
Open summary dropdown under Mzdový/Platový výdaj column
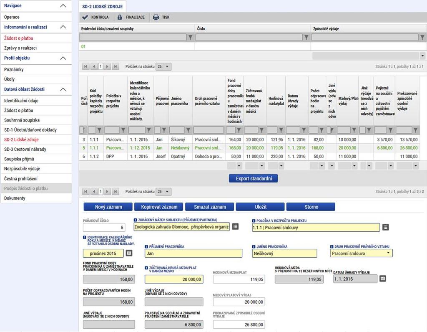[354, 165]
